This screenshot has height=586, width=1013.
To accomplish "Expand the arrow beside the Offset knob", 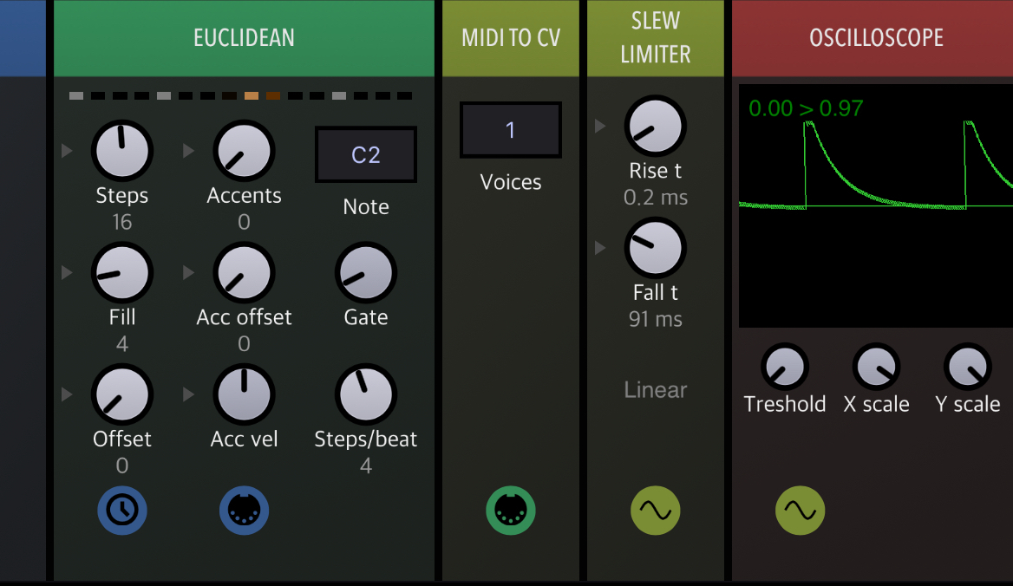I will [x=67, y=394].
